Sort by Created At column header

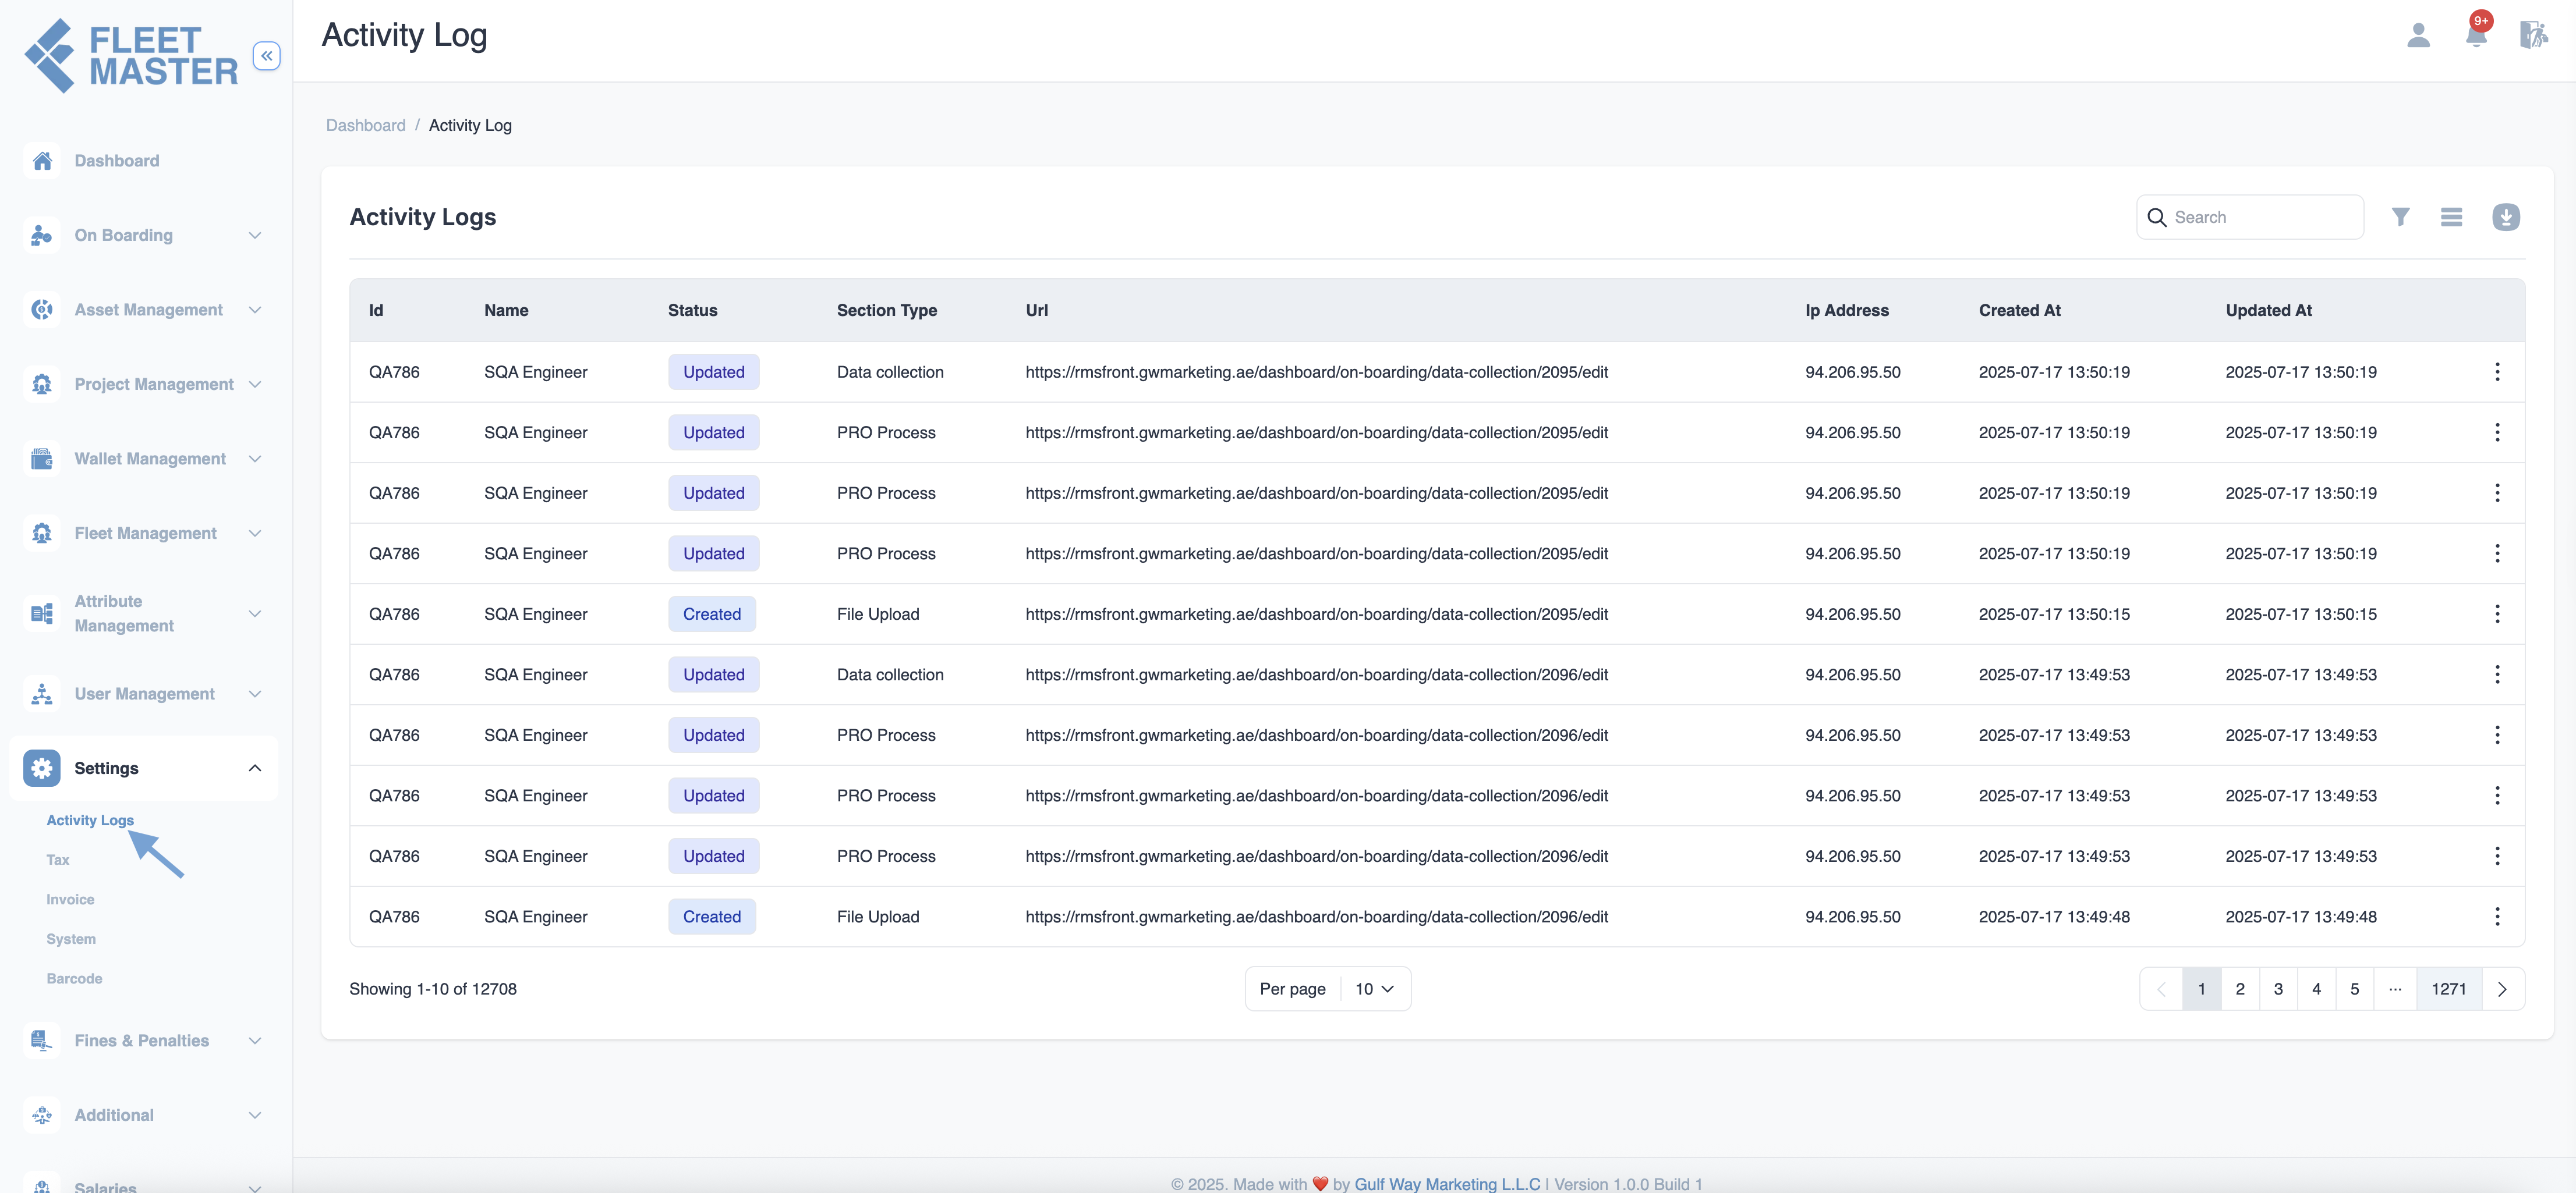pyautogui.click(x=2019, y=311)
